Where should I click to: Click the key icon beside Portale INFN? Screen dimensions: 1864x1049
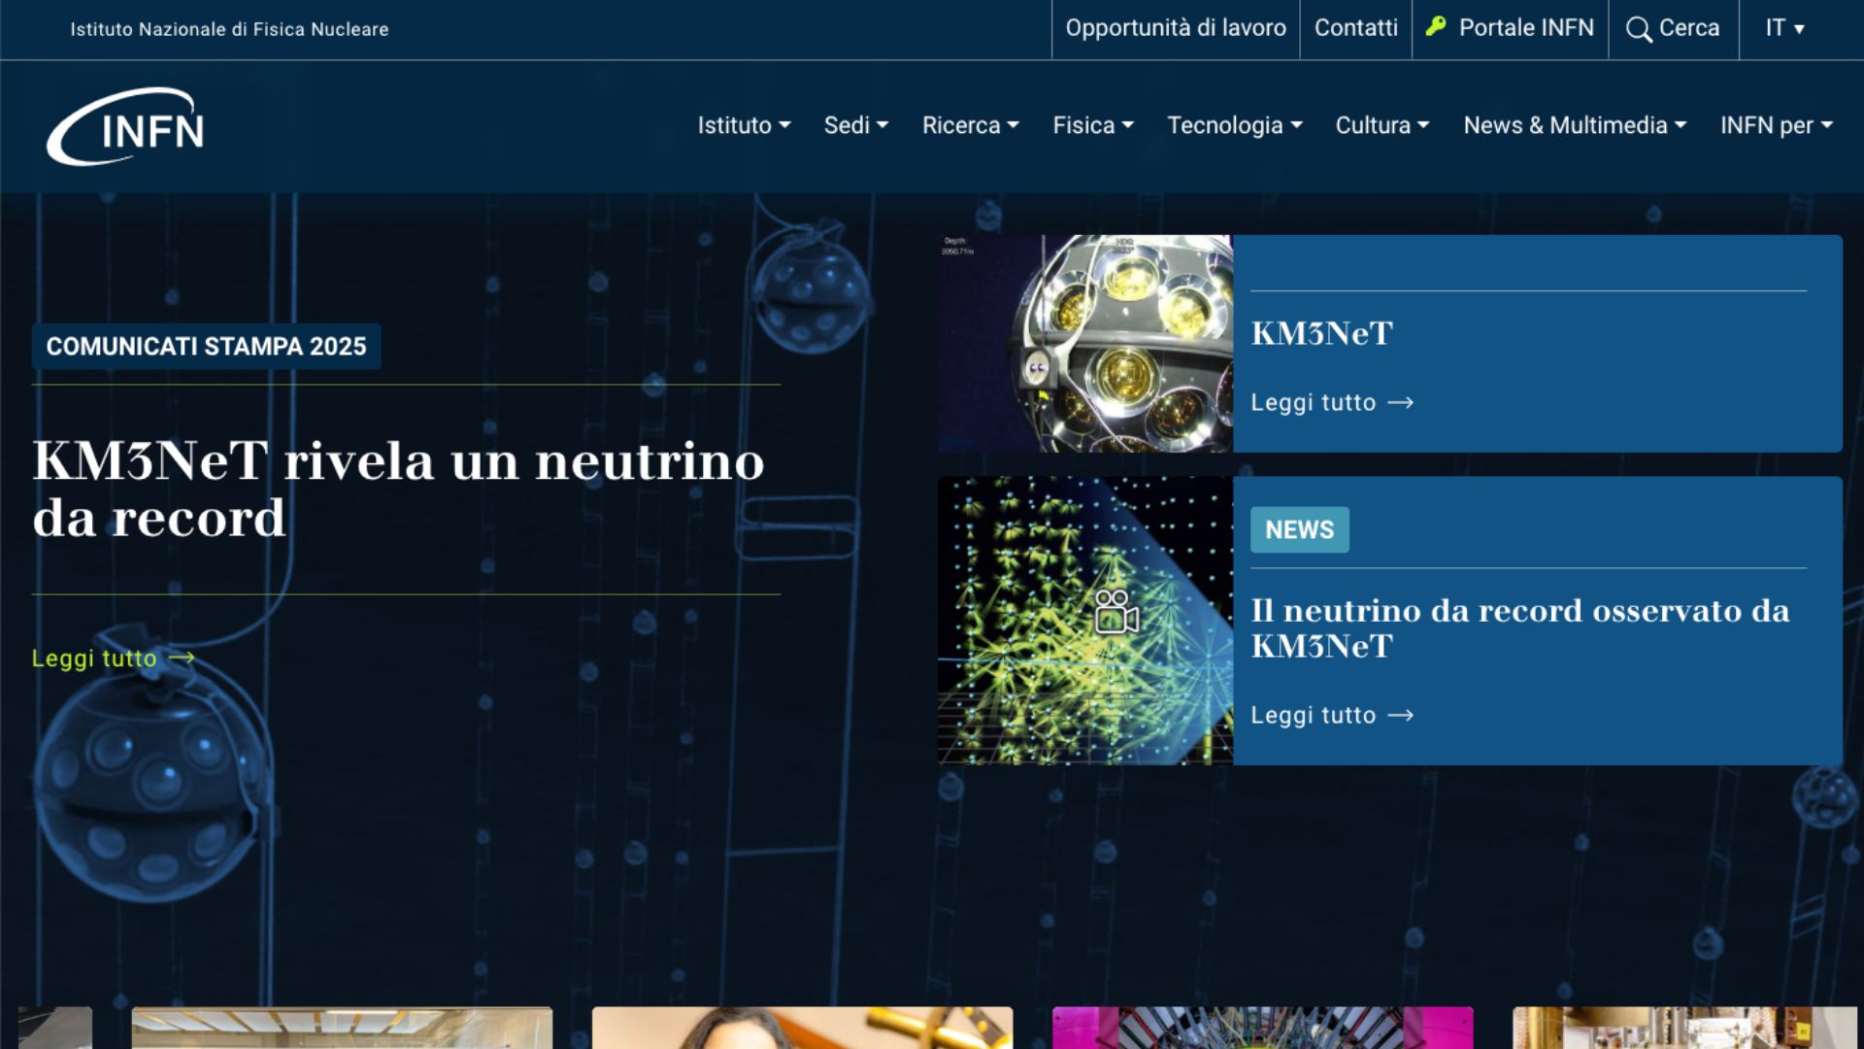coord(1436,26)
